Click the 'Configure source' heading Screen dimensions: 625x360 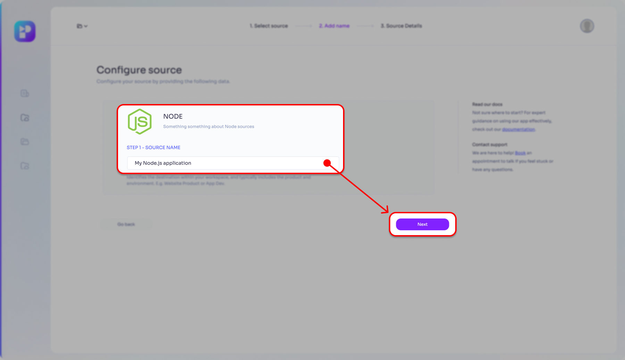pyautogui.click(x=139, y=70)
